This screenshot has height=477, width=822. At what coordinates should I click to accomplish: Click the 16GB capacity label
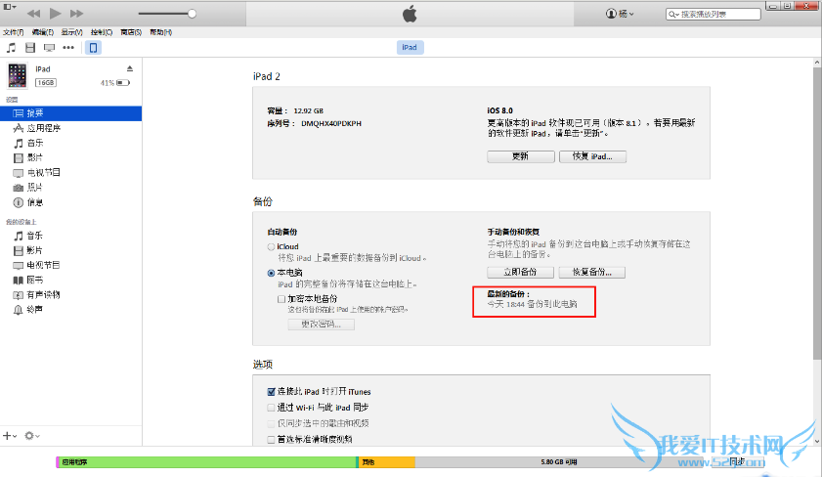46,83
